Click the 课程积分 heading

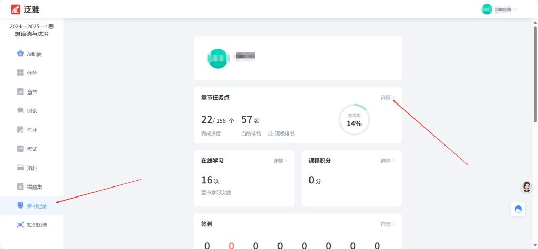click(x=319, y=161)
